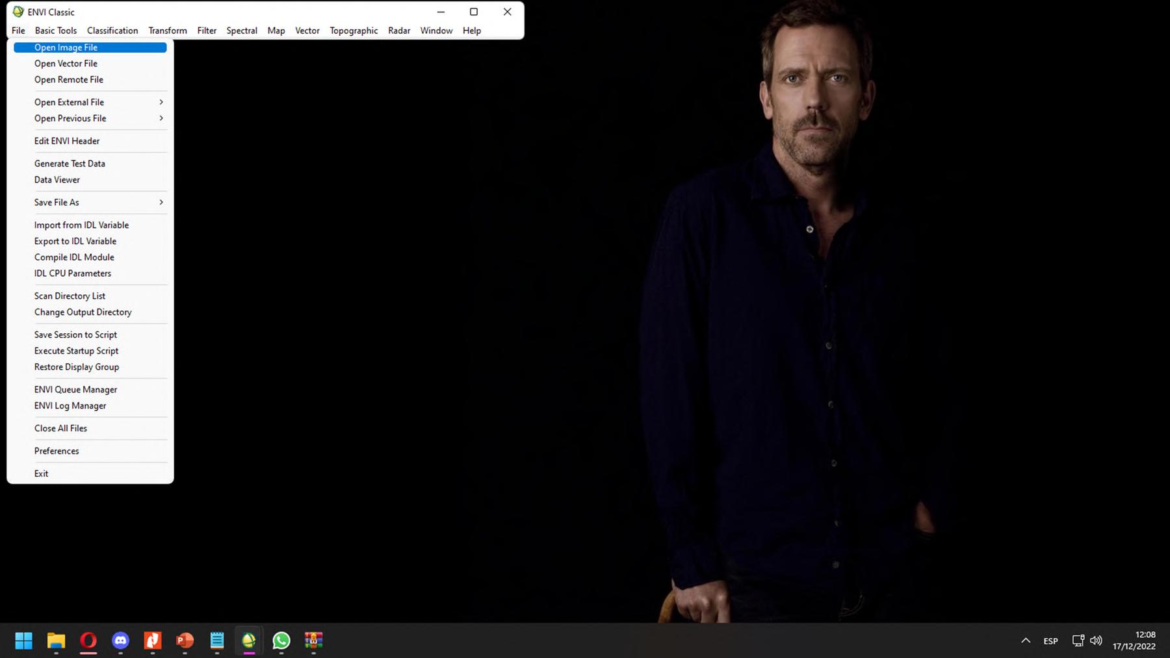Launch File Explorer from the taskbar
Image resolution: width=1170 pixels, height=658 pixels.
point(56,640)
